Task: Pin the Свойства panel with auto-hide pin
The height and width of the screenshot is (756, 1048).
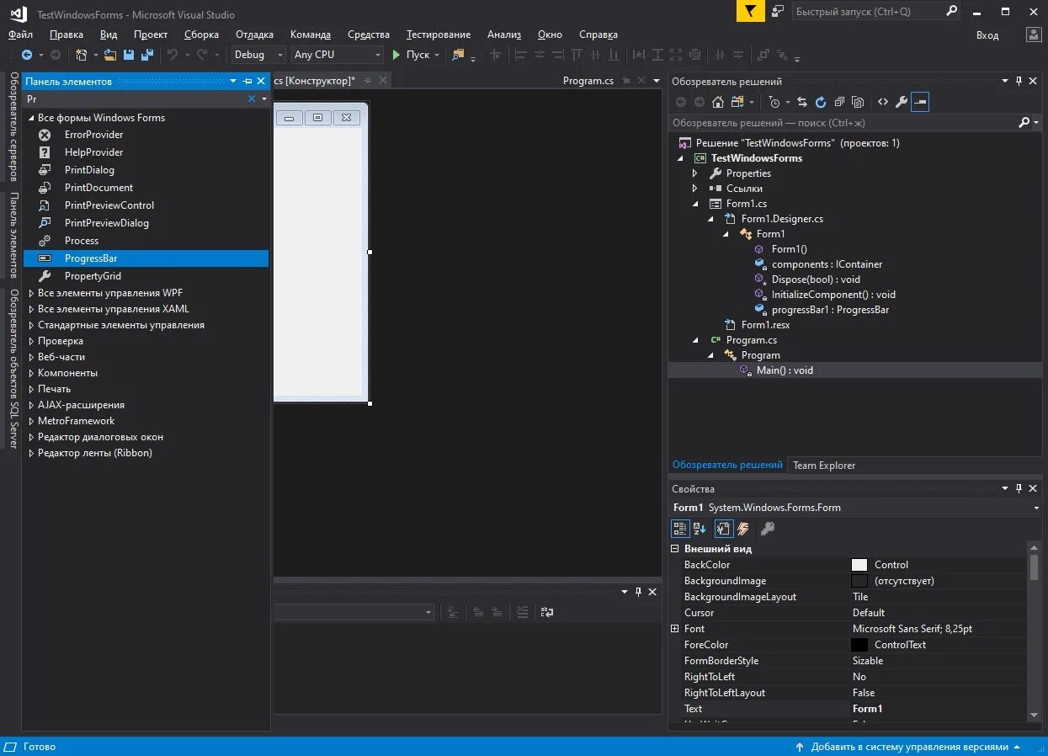Action: pos(1019,489)
